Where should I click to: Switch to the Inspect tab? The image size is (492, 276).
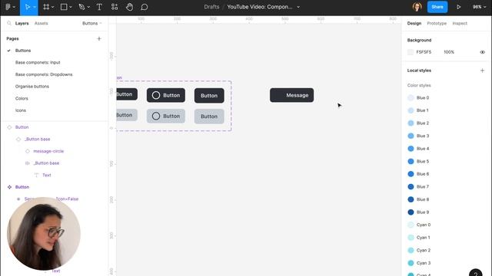tap(460, 24)
